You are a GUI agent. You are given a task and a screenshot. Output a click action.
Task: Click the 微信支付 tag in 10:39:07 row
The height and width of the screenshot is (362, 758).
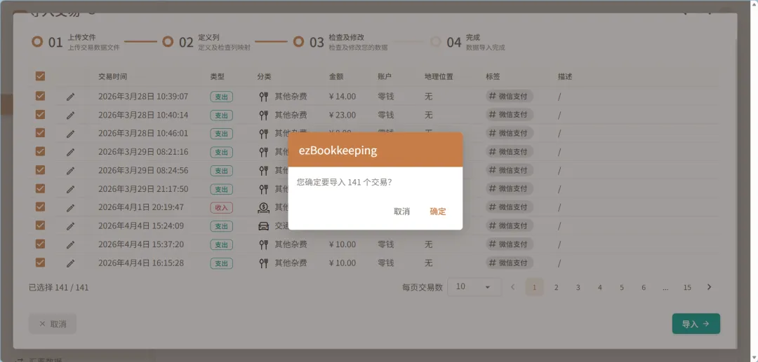click(510, 96)
